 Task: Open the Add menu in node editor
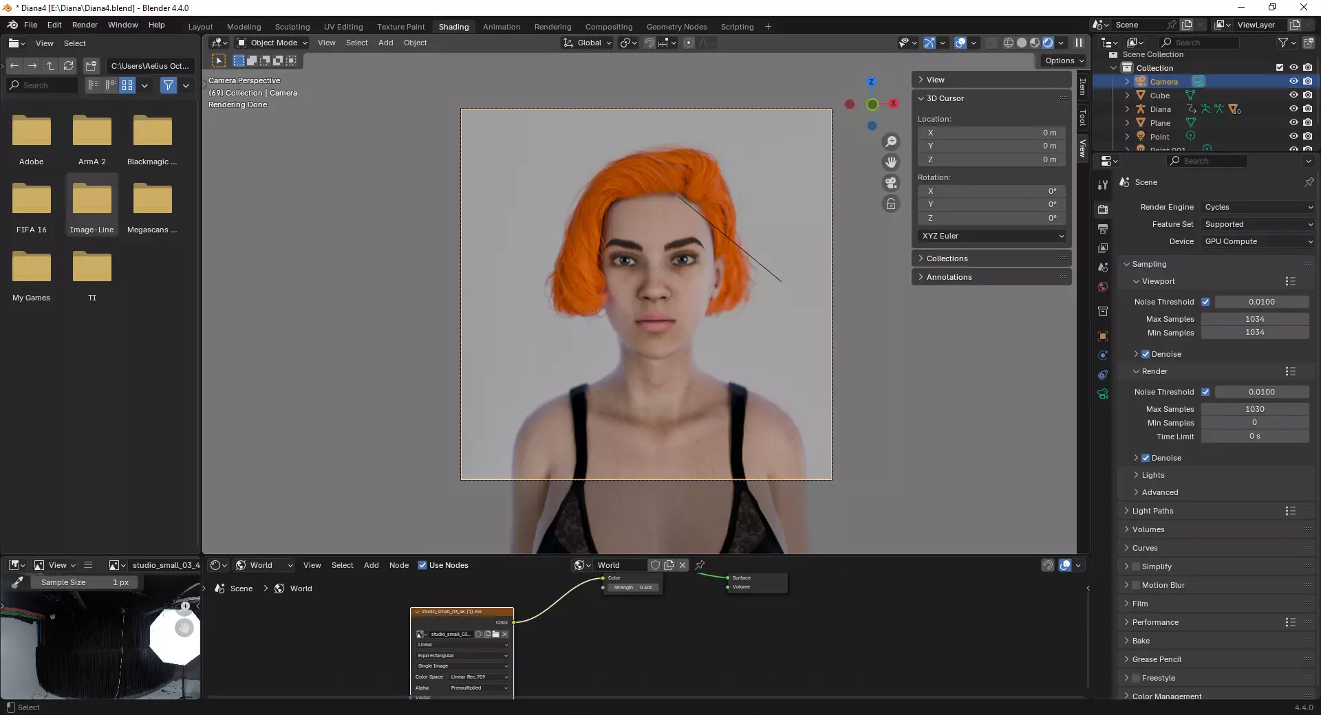(371, 565)
